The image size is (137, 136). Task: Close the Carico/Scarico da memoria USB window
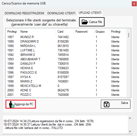tap(134, 4)
